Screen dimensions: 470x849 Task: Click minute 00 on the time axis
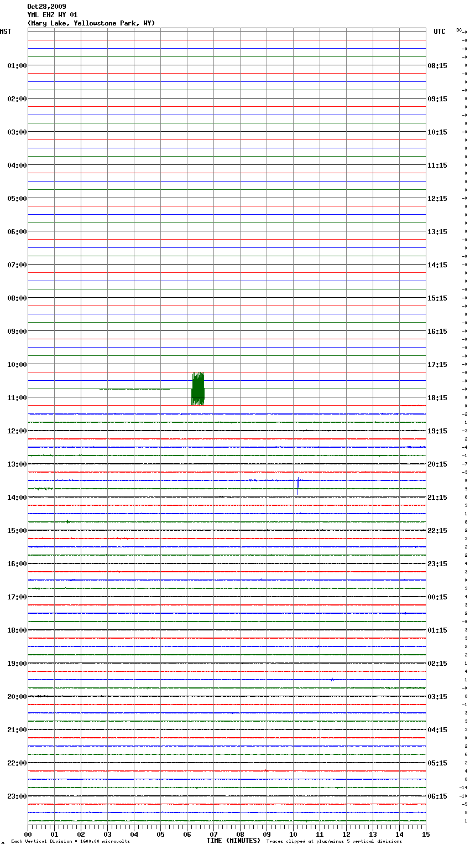coord(28,834)
